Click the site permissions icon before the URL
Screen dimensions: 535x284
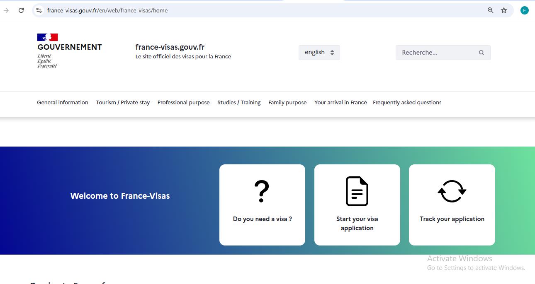pyautogui.click(x=39, y=10)
